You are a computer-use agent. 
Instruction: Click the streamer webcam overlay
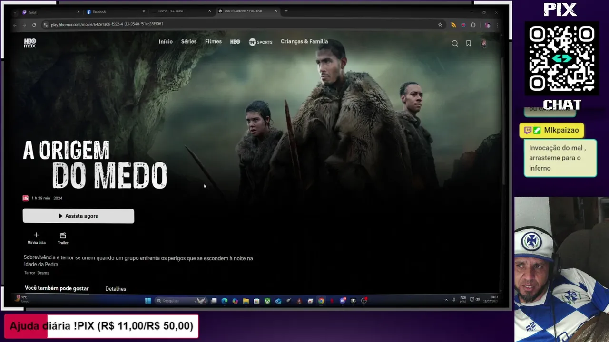pos(561,269)
